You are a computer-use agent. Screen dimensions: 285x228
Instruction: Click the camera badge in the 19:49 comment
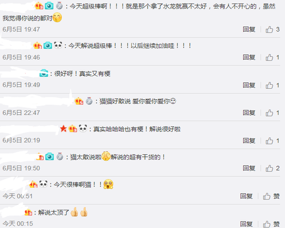coord(44,73)
